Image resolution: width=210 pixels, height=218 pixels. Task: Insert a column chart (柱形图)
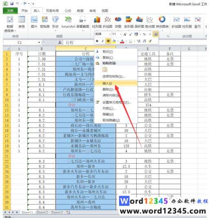tap(97, 22)
